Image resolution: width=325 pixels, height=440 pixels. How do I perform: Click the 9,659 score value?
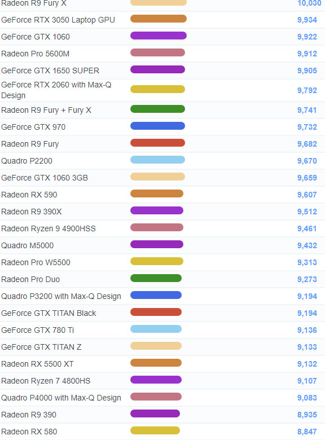(x=307, y=178)
